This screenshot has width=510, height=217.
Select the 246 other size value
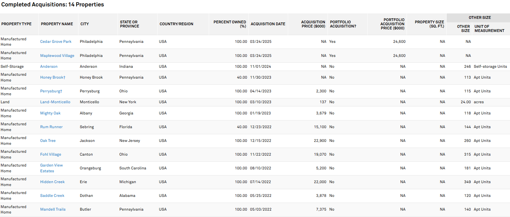[x=467, y=66]
